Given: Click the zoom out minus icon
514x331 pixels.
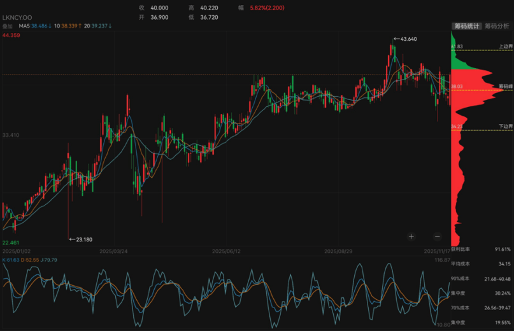Looking at the screenshot, I should 437,237.
